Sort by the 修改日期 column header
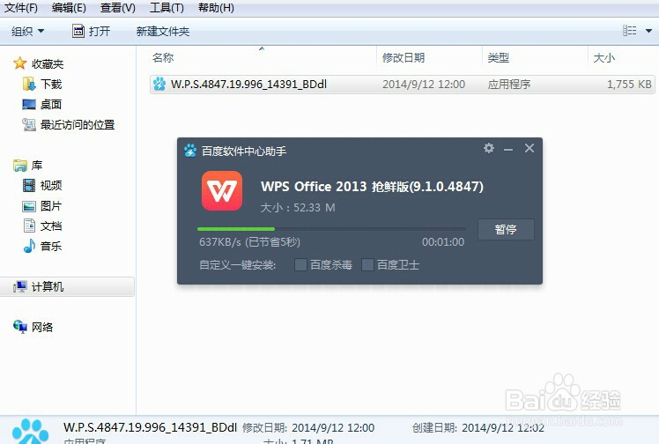This screenshot has width=659, height=444. pos(404,57)
